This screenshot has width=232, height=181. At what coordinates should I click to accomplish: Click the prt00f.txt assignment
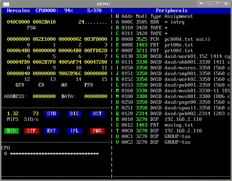click(x=179, y=50)
